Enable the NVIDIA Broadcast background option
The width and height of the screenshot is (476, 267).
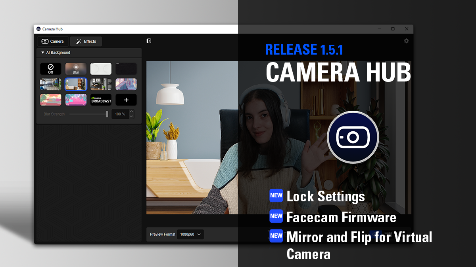[101, 100]
